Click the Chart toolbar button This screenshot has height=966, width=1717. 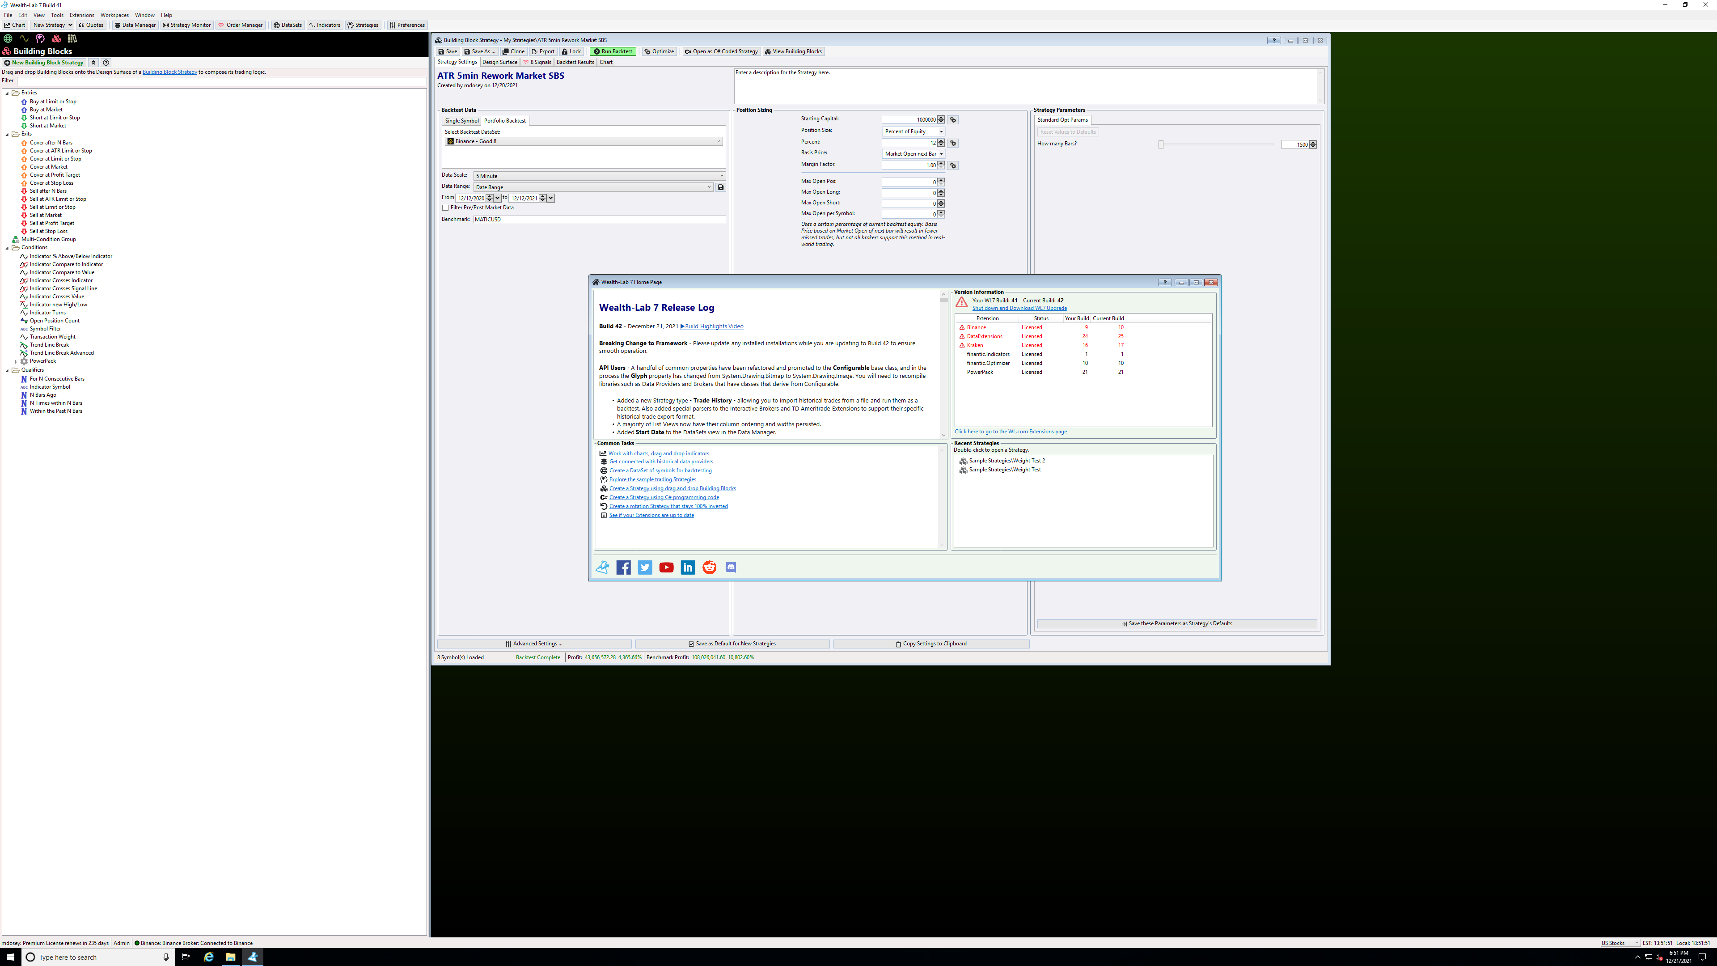click(x=15, y=25)
